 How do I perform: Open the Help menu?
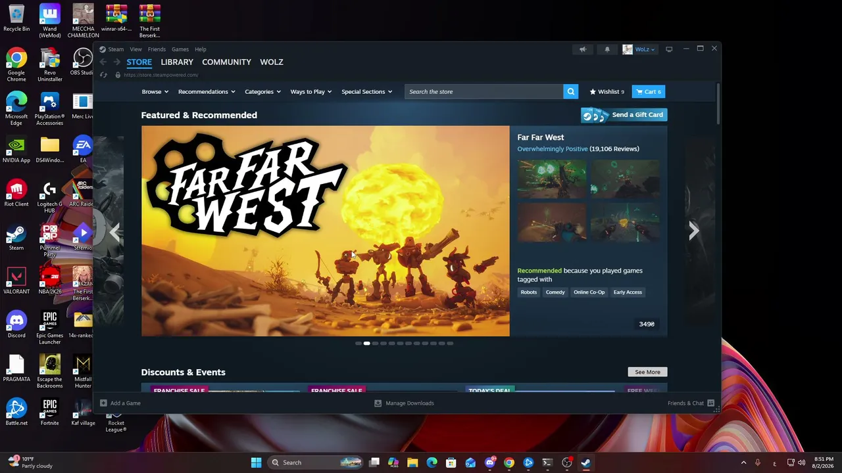coord(201,49)
